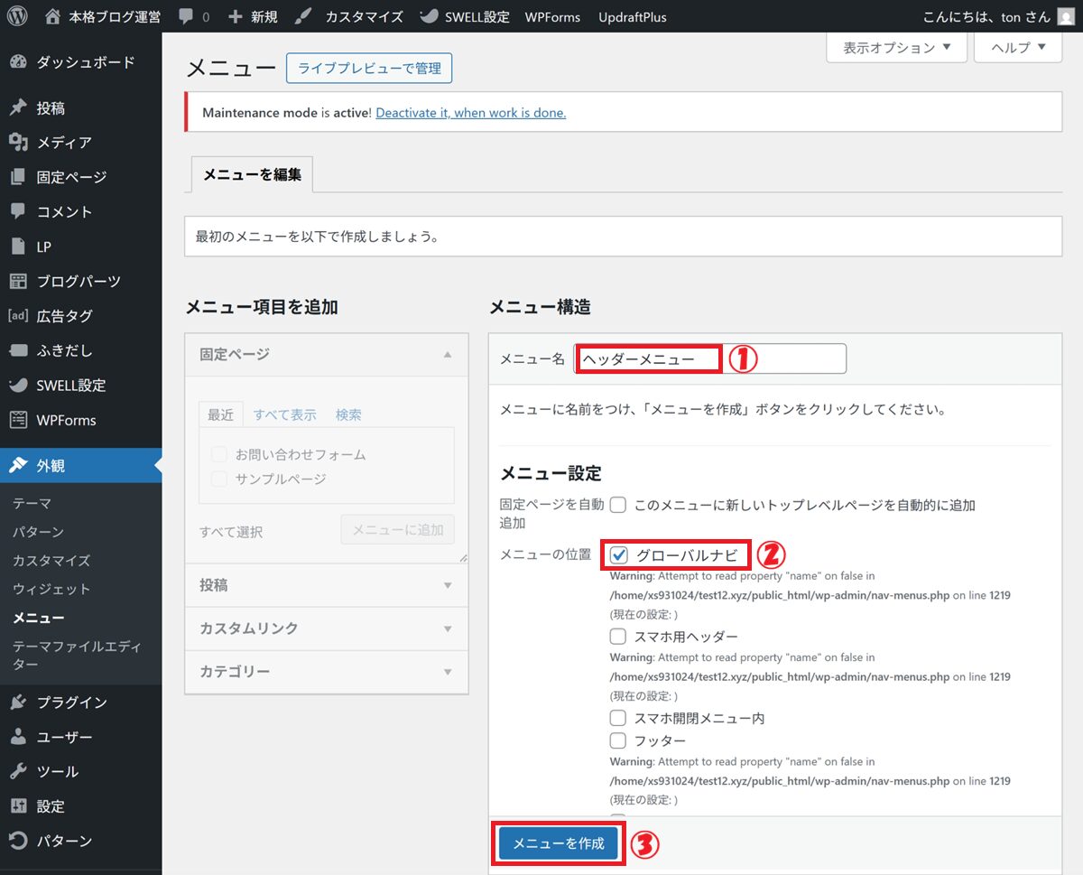Screen dimensions: 1083x875
Task: Click the user avatar in top-right corner
Action: tap(1066, 16)
